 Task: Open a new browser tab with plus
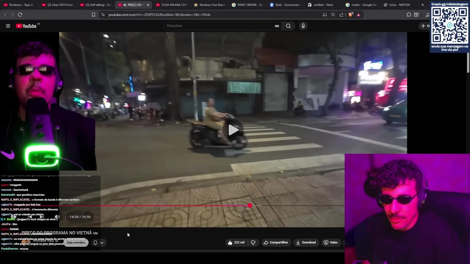[423, 5]
